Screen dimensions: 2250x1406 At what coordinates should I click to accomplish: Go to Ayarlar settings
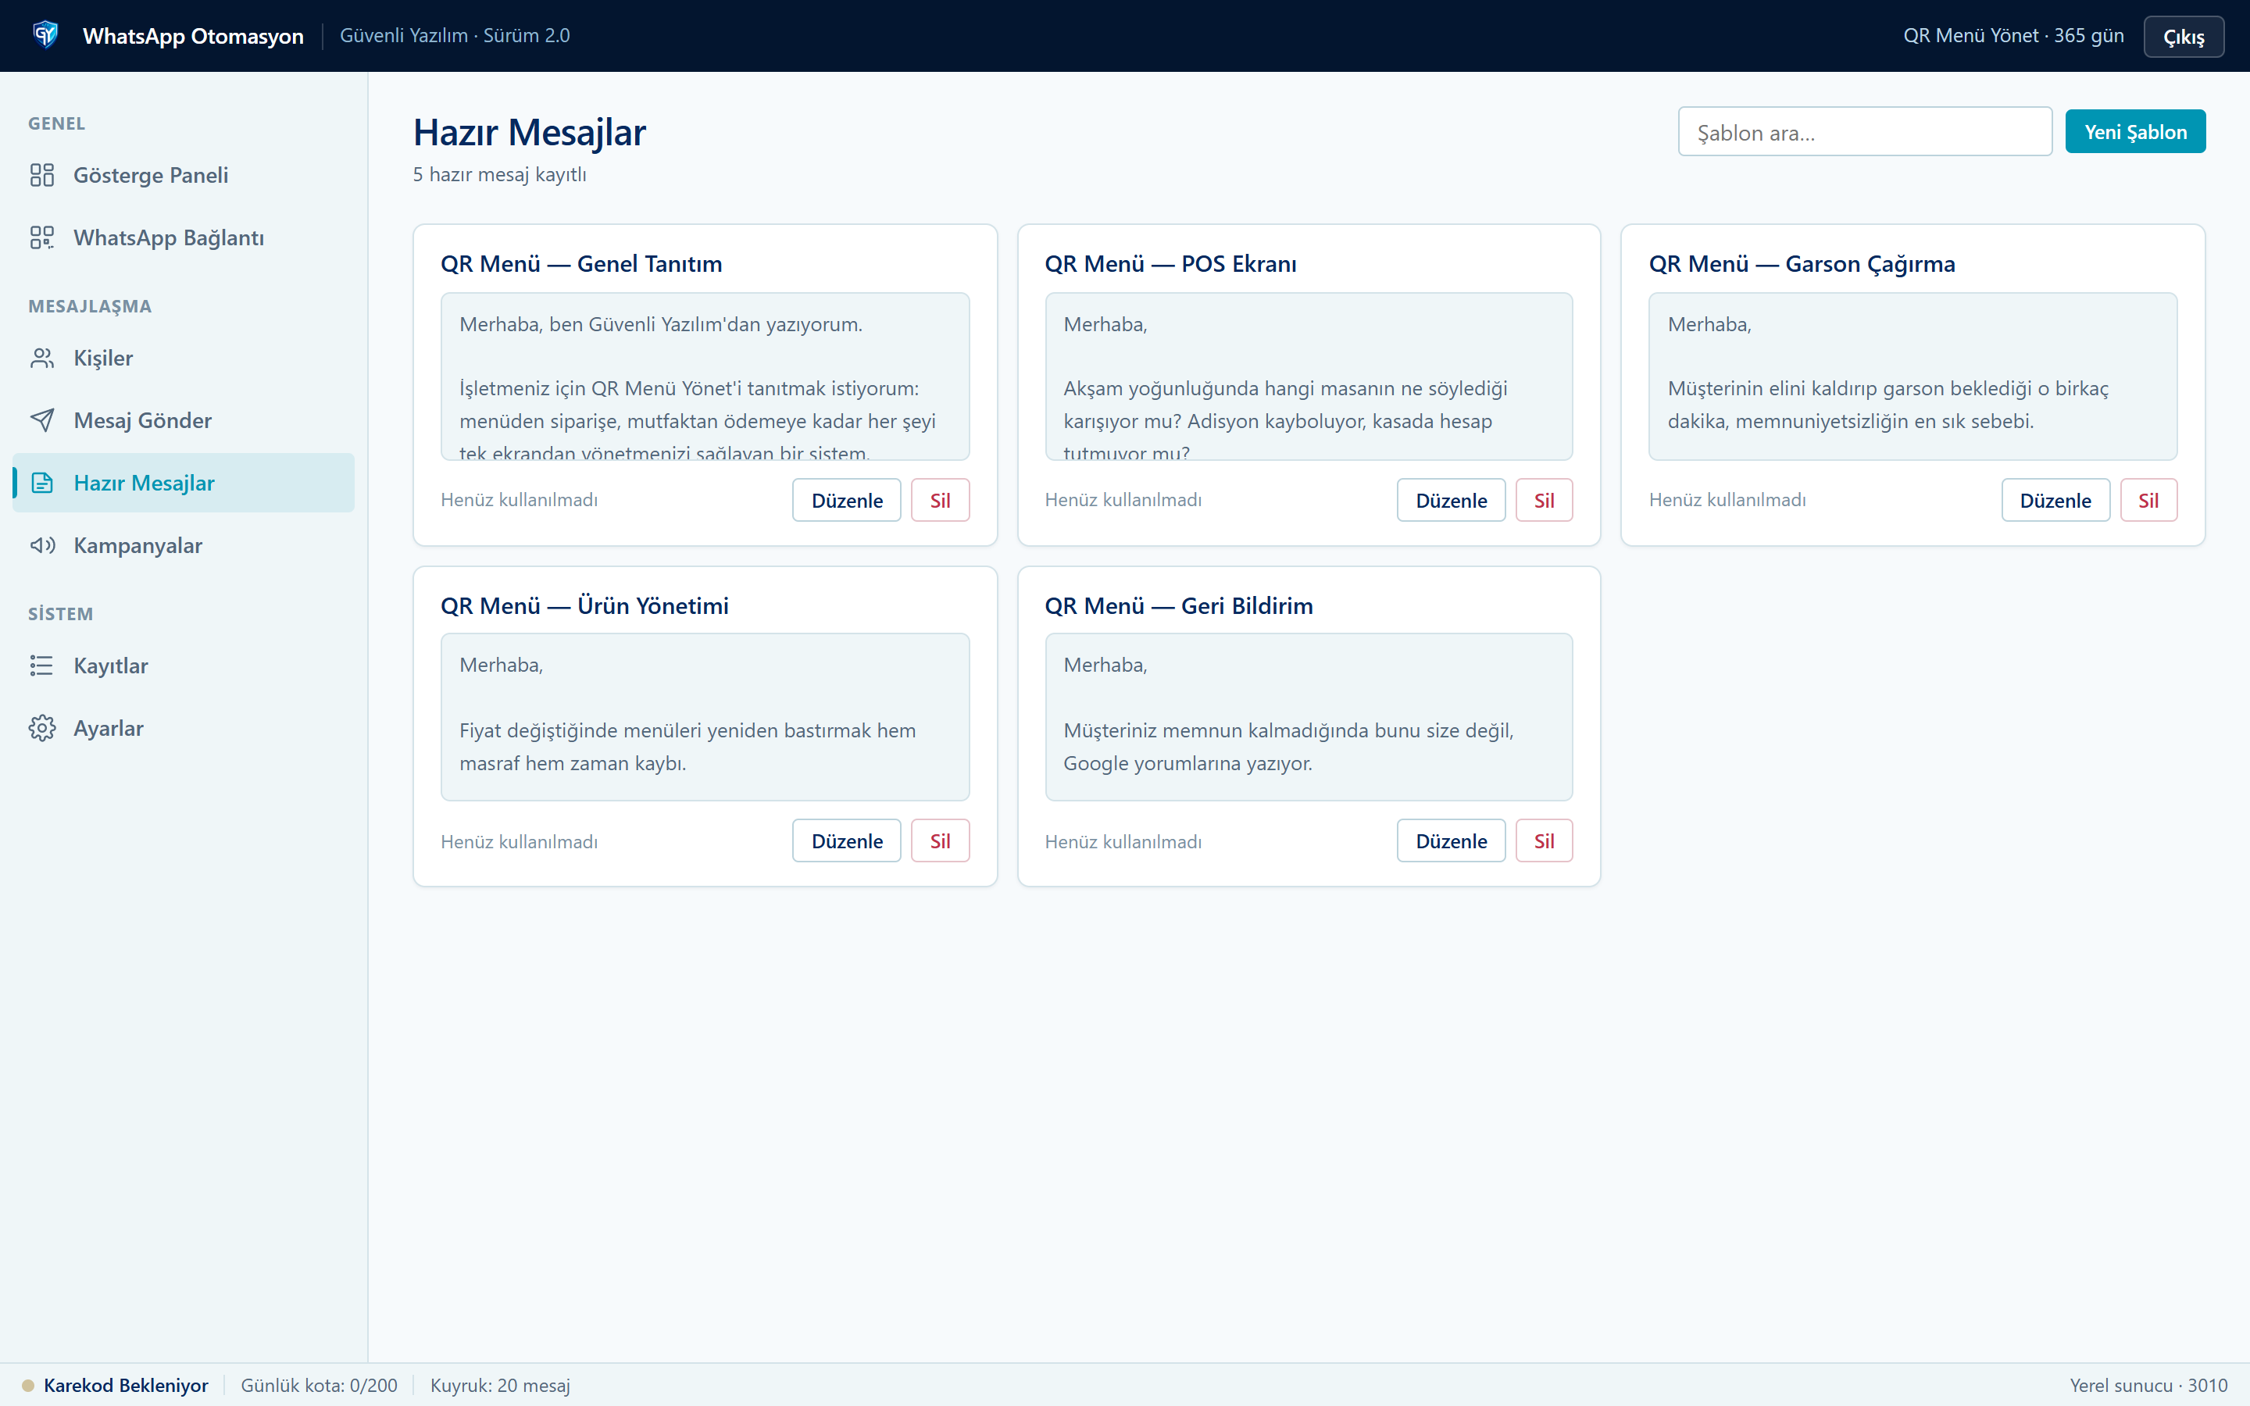[184, 728]
